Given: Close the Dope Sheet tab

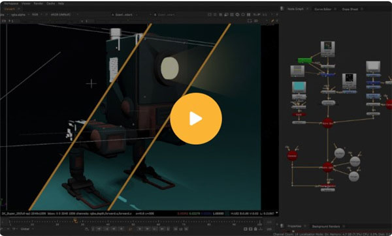Looking at the screenshot, I should [362, 9].
